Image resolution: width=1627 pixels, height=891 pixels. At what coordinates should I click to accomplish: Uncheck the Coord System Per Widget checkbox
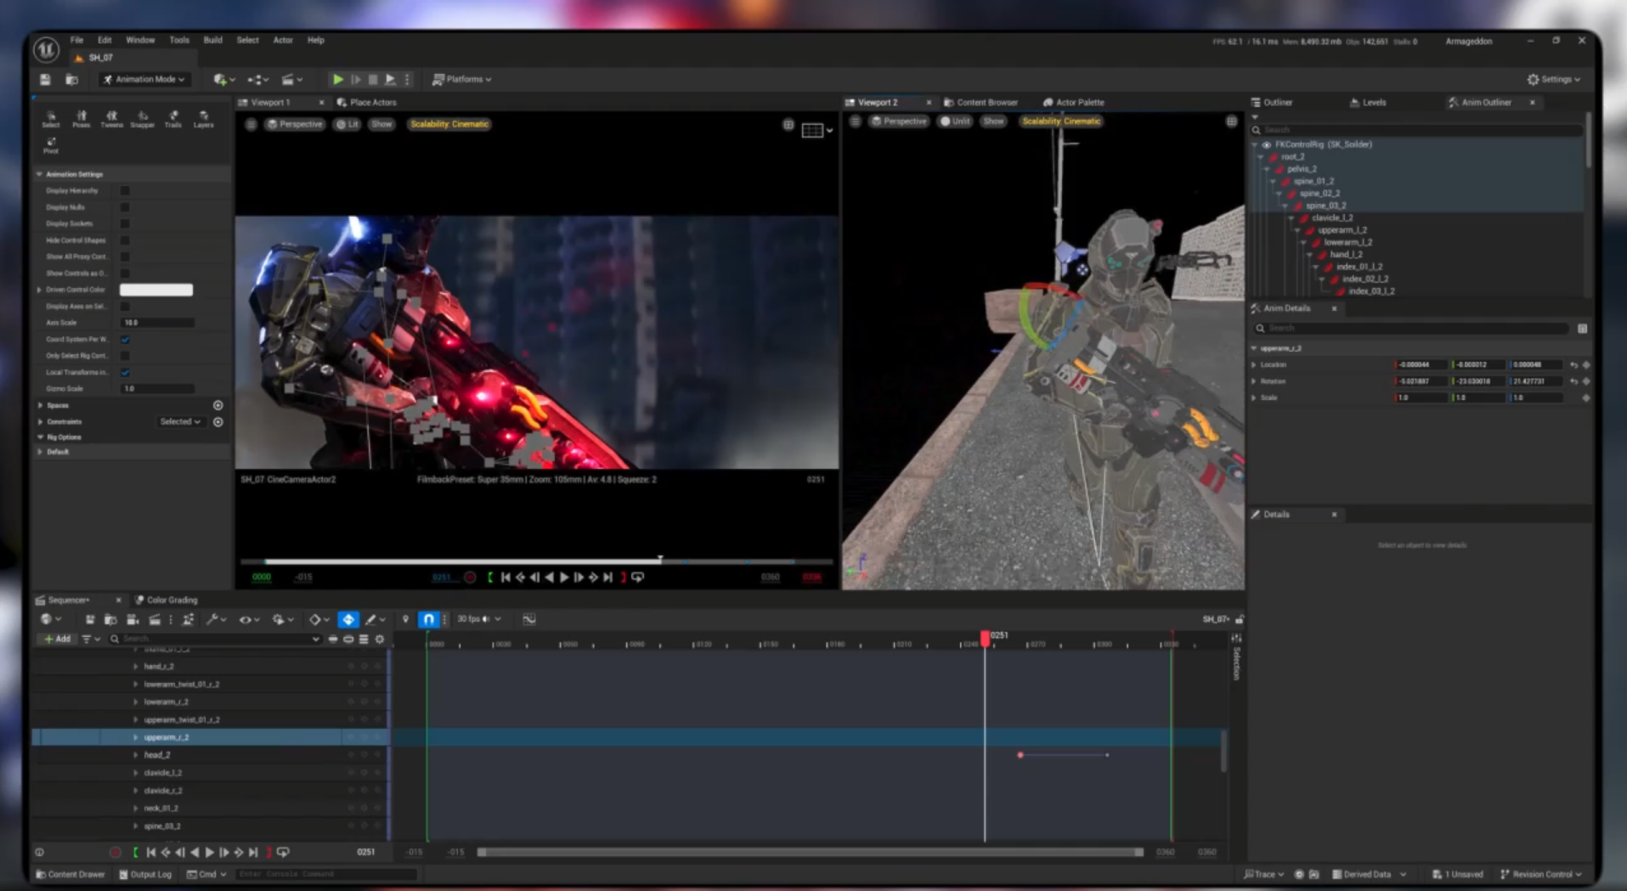[x=125, y=339]
